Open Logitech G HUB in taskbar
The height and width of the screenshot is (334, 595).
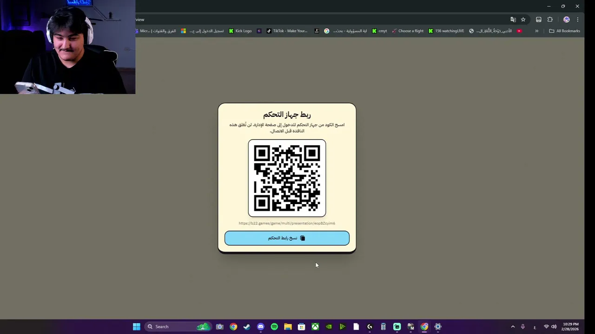(x=370, y=327)
